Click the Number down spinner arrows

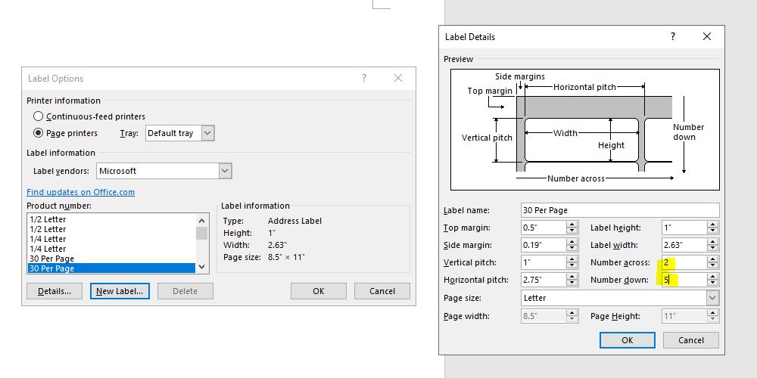(713, 280)
